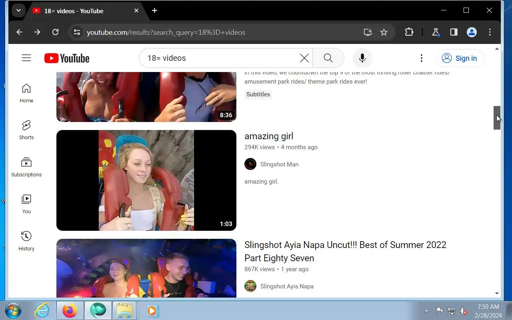Open Subscriptions in the sidebar
Image resolution: width=512 pixels, height=320 pixels.
pyautogui.click(x=26, y=168)
